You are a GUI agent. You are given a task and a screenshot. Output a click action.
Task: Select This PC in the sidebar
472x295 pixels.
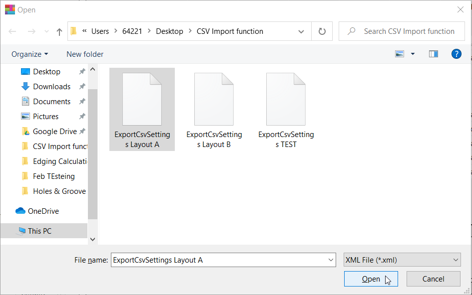[44, 231]
